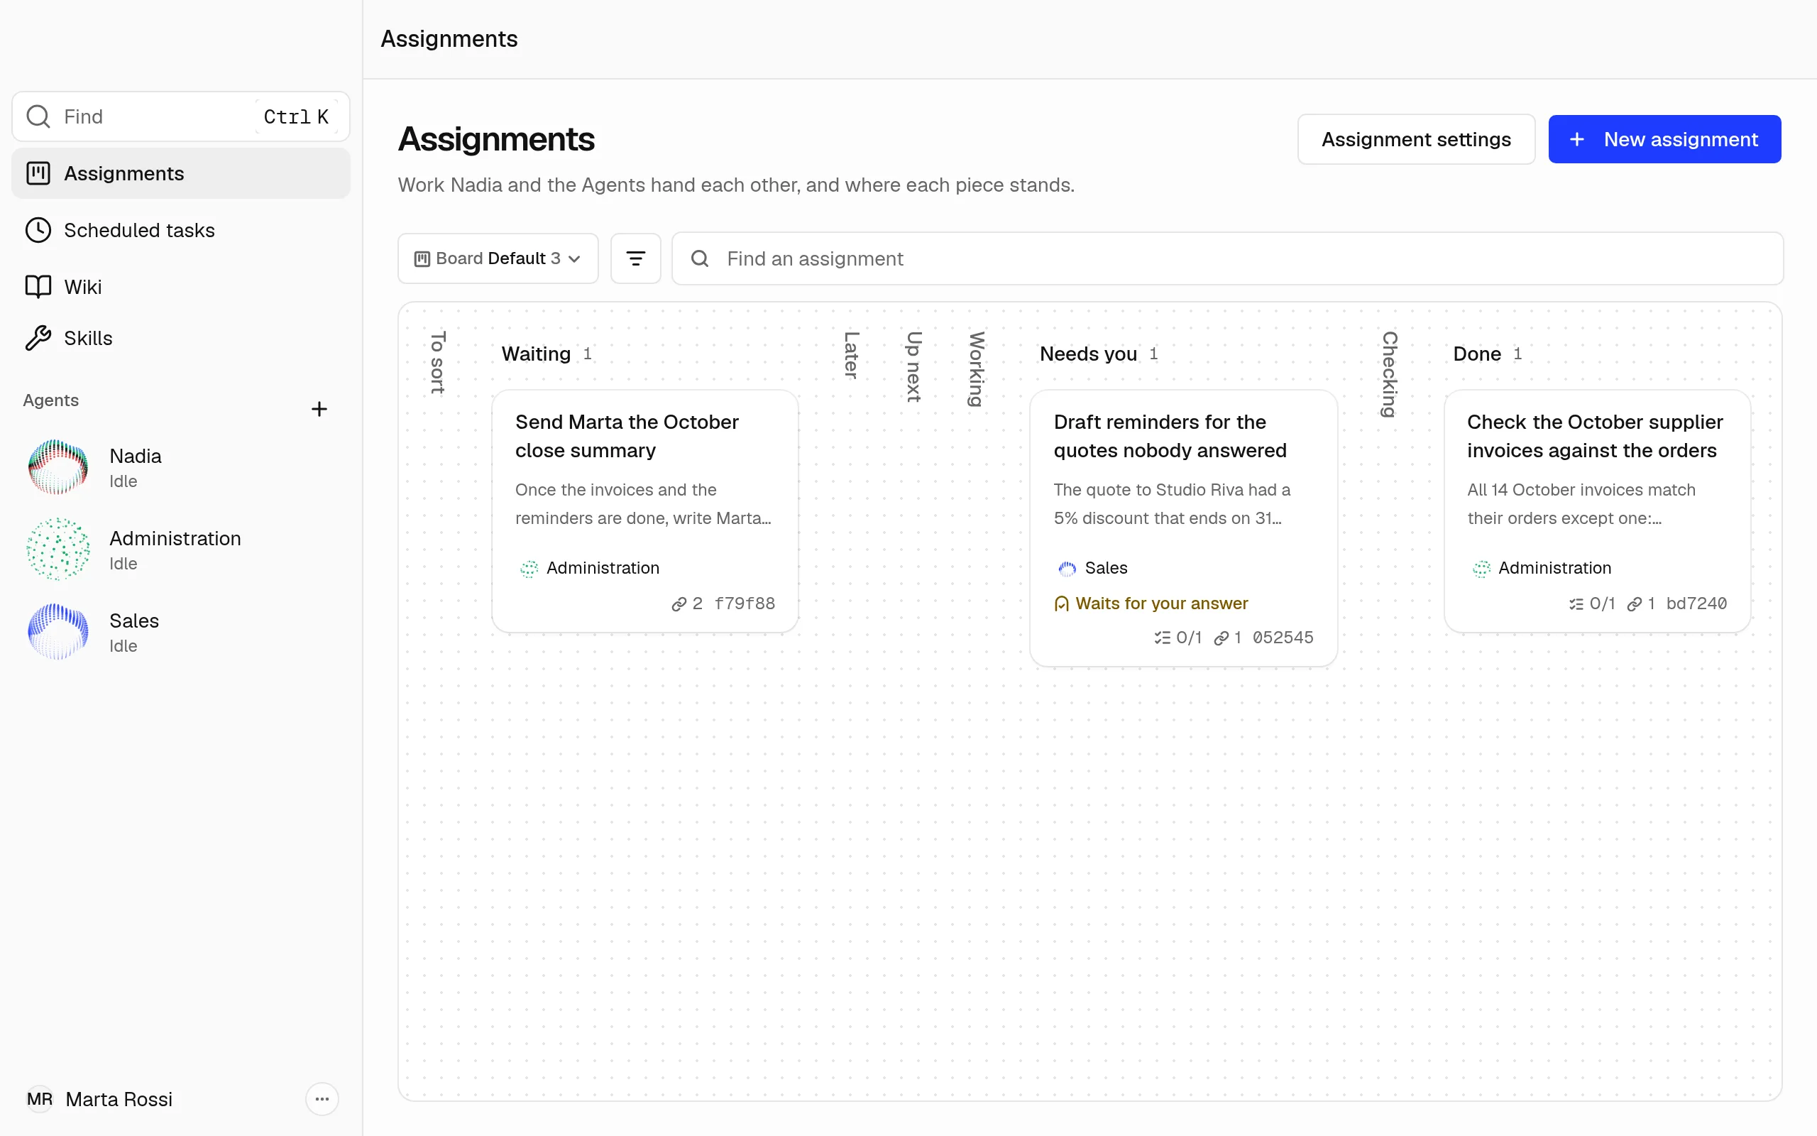Open the Check the October supplier invoices card
This screenshot has width=1817, height=1136.
pos(1597,511)
